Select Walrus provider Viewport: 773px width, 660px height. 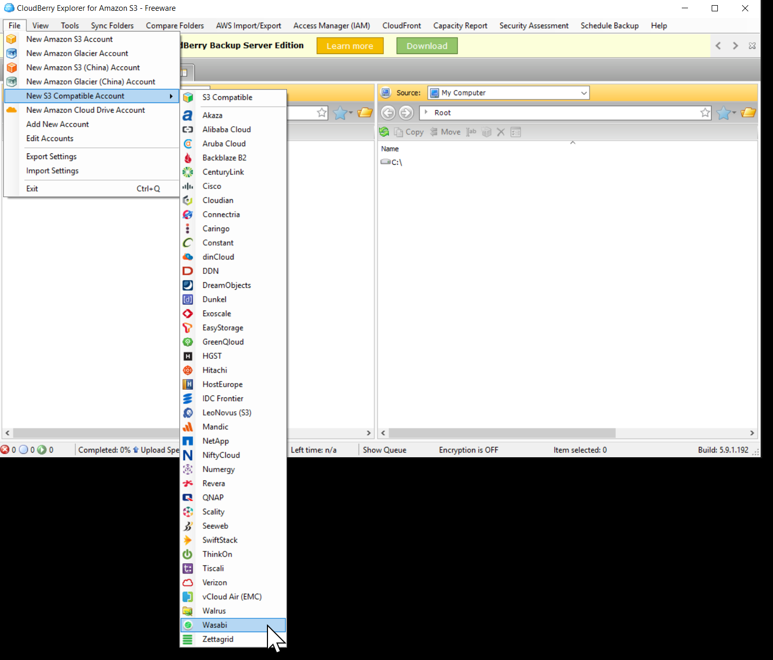click(x=233, y=611)
